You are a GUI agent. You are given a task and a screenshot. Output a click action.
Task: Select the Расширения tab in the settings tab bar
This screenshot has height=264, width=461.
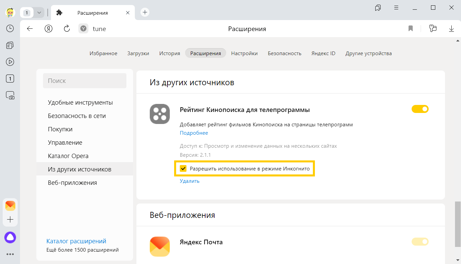[x=205, y=53]
